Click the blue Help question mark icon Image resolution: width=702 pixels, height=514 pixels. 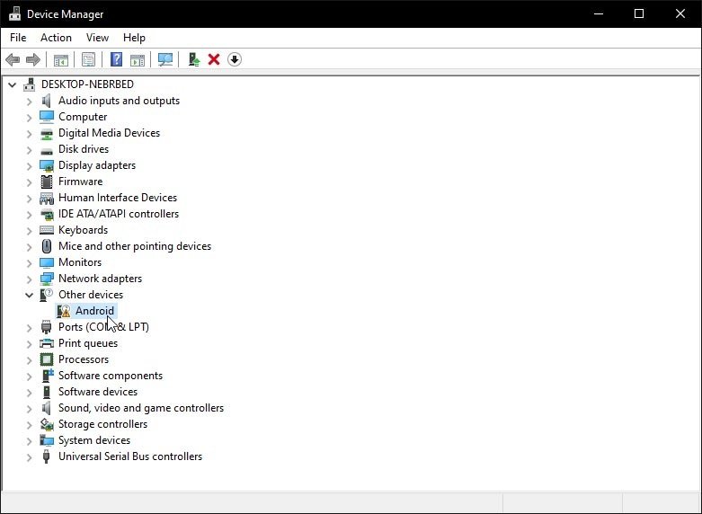(x=117, y=59)
